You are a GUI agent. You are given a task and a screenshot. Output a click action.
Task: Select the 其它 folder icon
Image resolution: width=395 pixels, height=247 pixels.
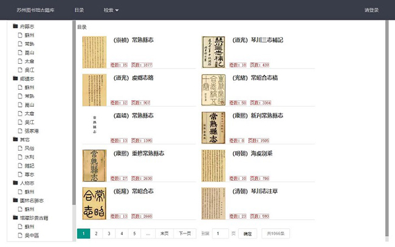(x=15, y=139)
